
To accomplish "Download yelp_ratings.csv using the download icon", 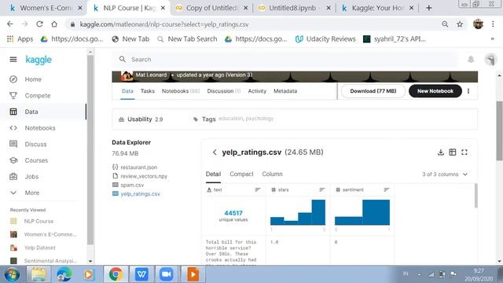I will (x=440, y=153).
